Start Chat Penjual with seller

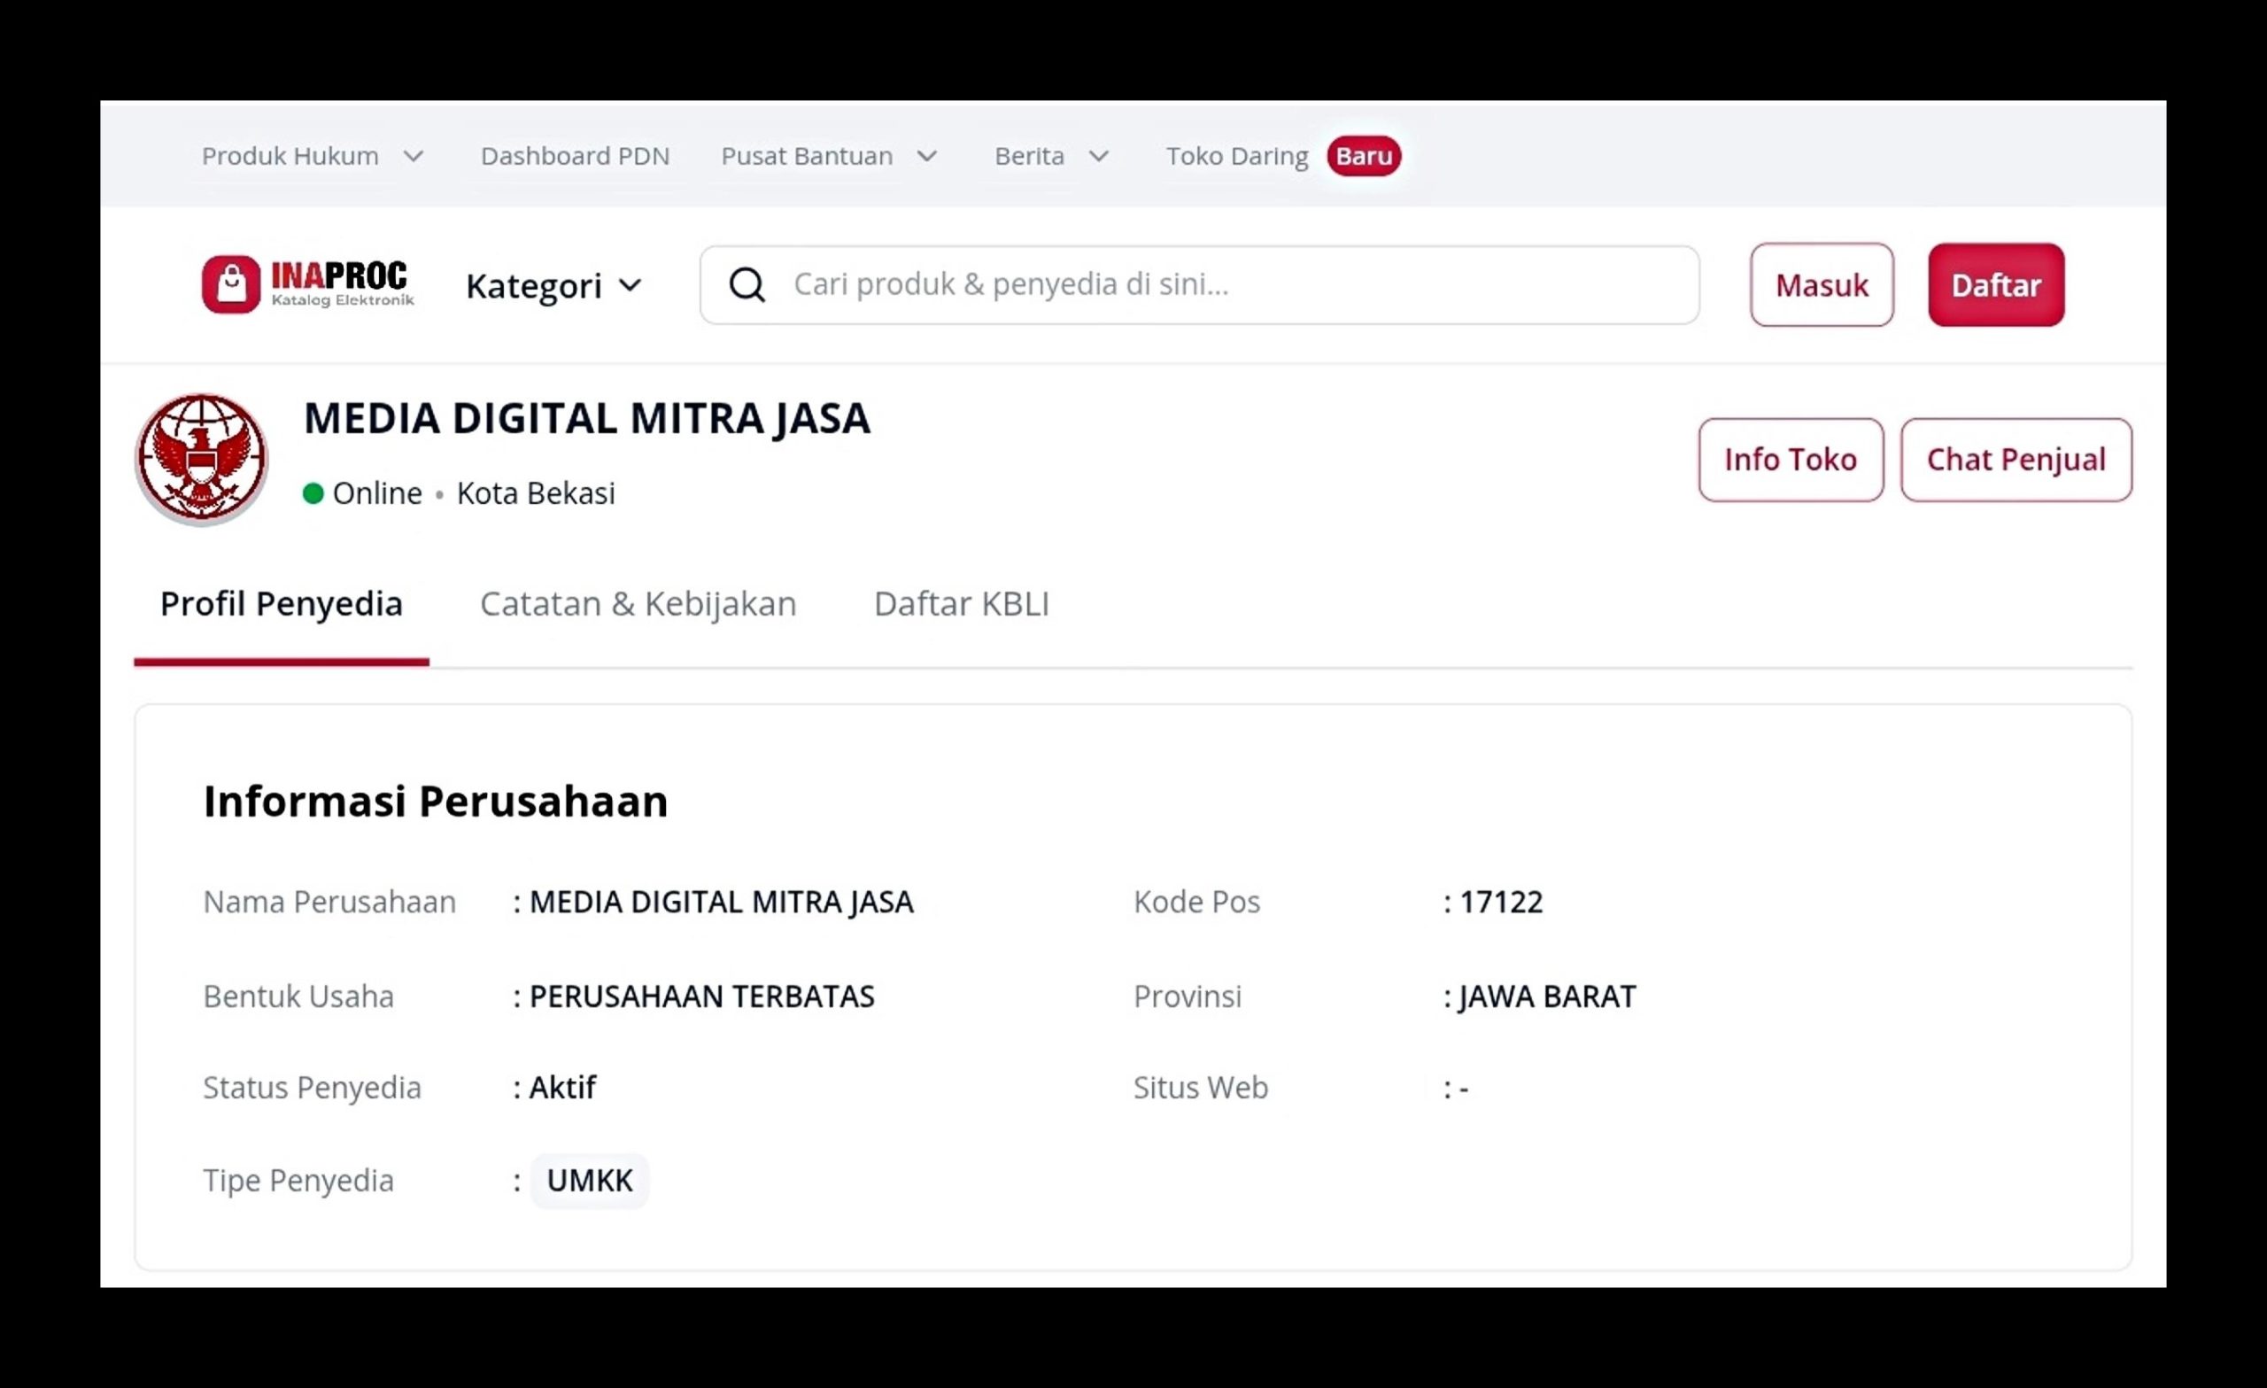[x=2015, y=460]
